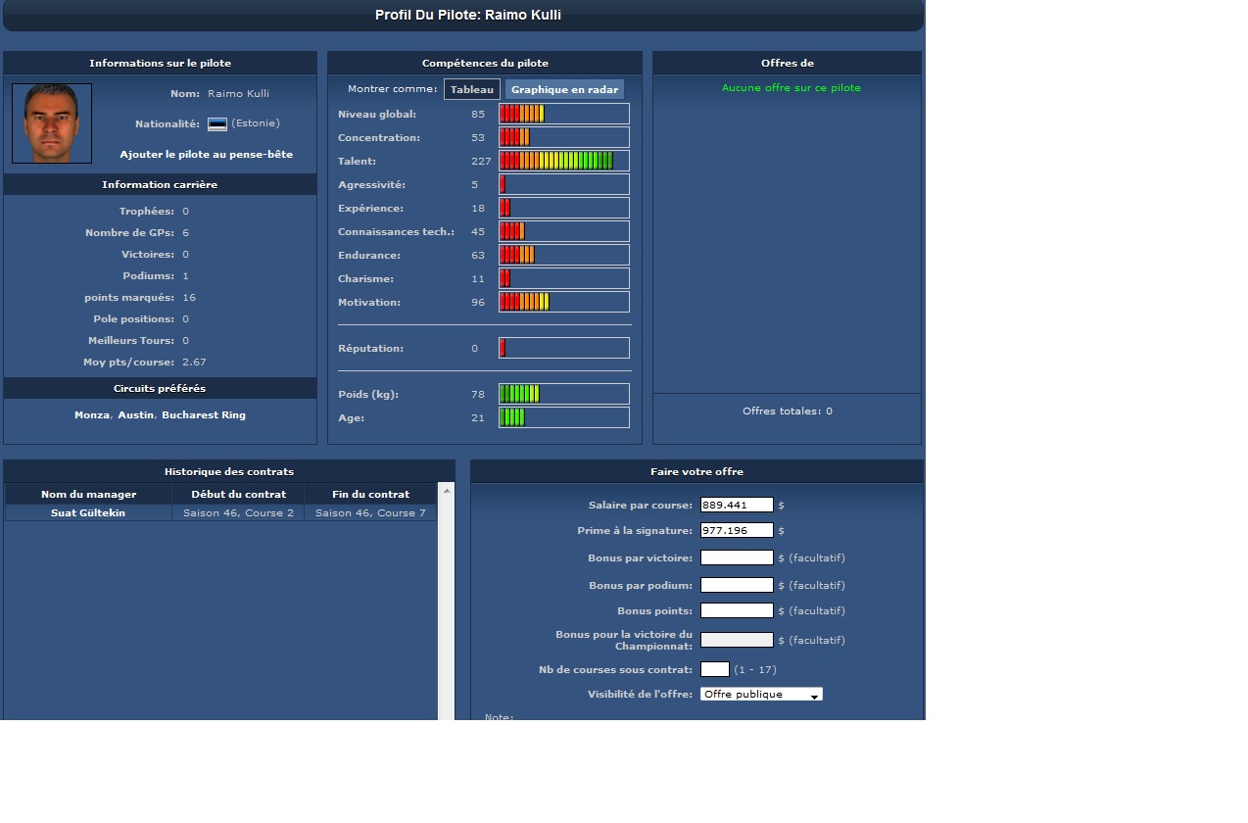1248x823 pixels.
Task: Click the 'Faire votre offre' panel header
Action: (696, 471)
